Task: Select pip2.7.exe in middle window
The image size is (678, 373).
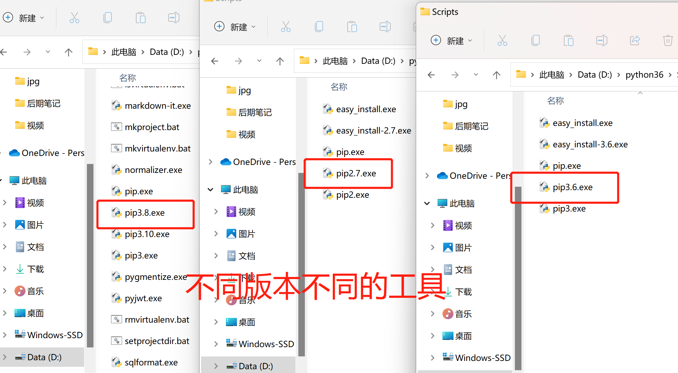Action: [x=356, y=174]
